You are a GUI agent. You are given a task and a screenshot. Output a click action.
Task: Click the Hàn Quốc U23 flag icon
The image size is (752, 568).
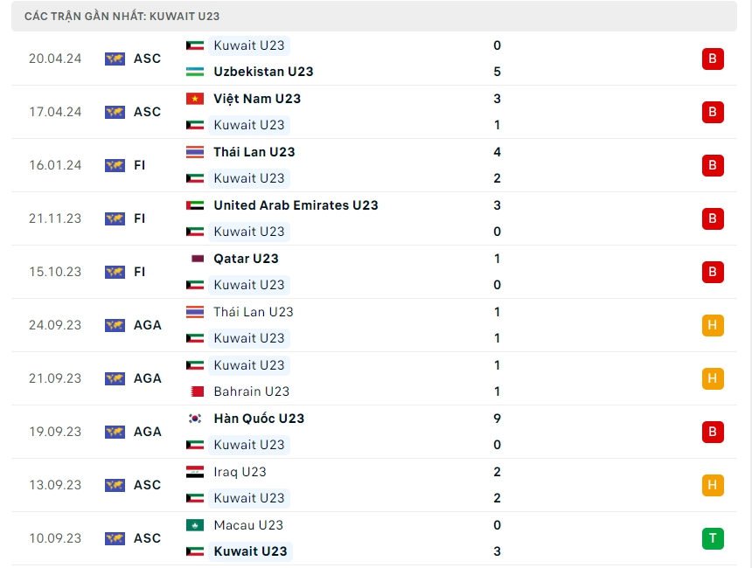pyautogui.click(x=195, y=419)
